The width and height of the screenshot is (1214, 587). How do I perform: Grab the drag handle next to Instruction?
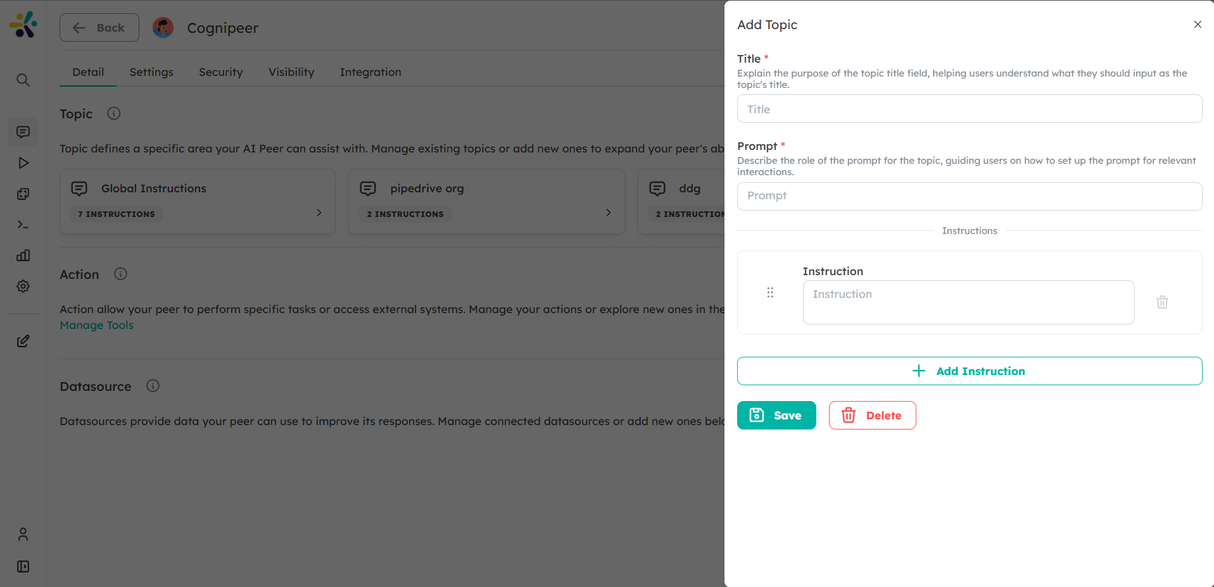[770, 293]
